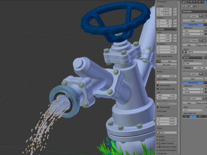Expand the Transform Orientations panel
Viewport: 207px width, 155px height.
tap(157, 150)
